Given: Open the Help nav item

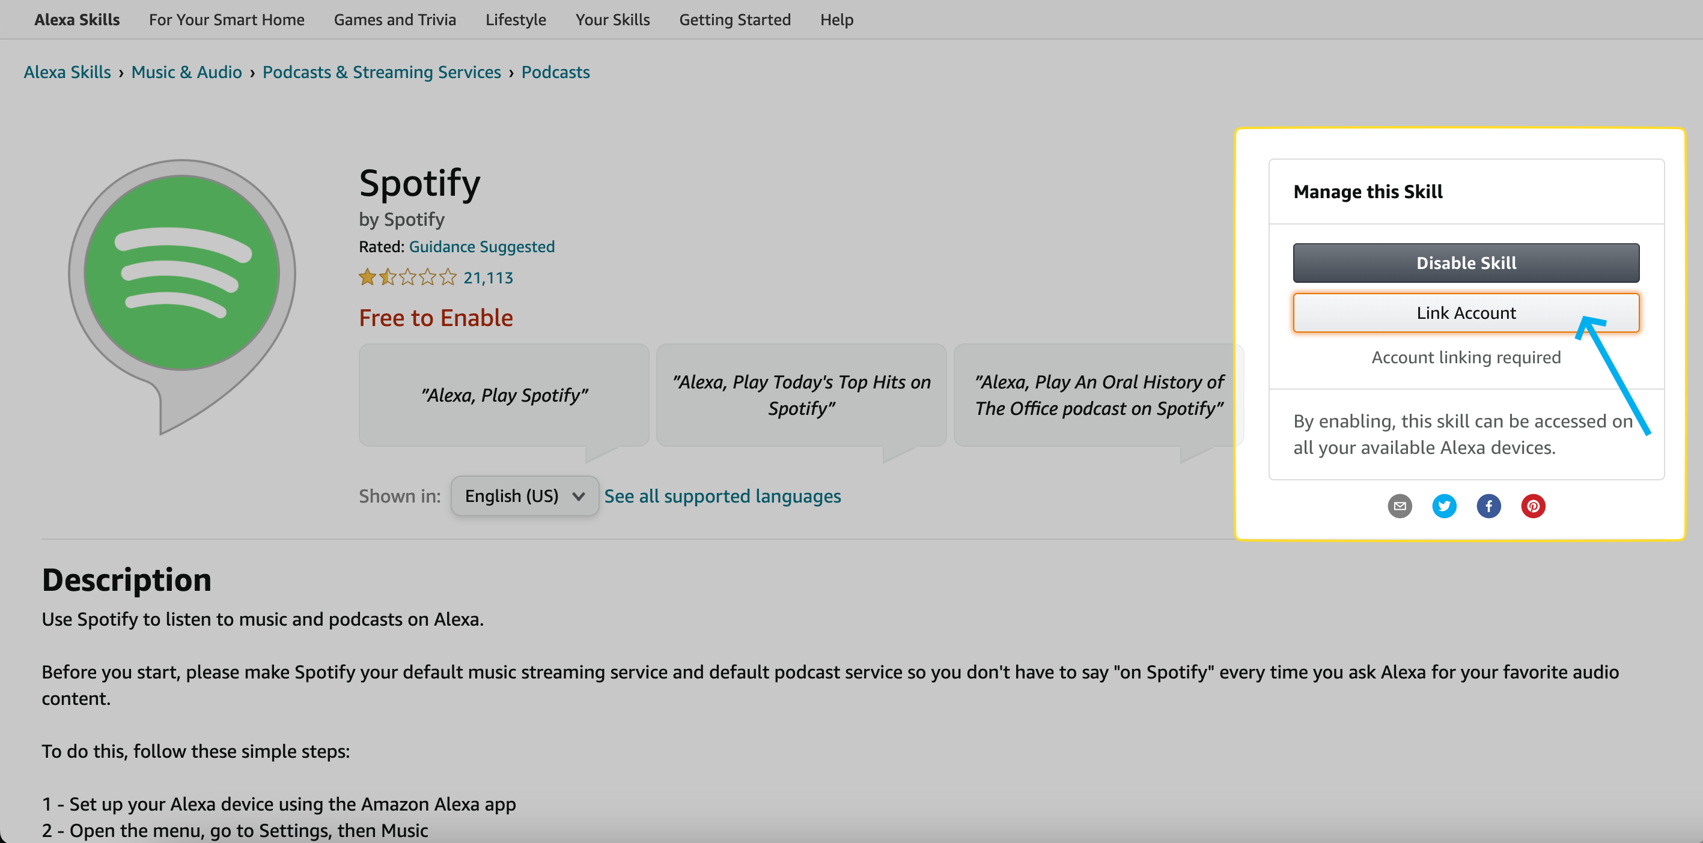Looking at the screenshot, I should 836,20.
